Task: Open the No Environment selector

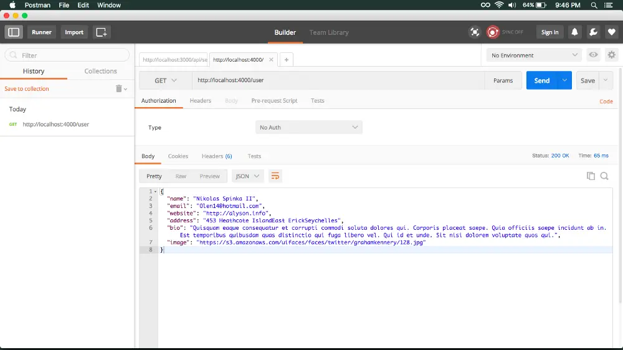Action: 534,55
